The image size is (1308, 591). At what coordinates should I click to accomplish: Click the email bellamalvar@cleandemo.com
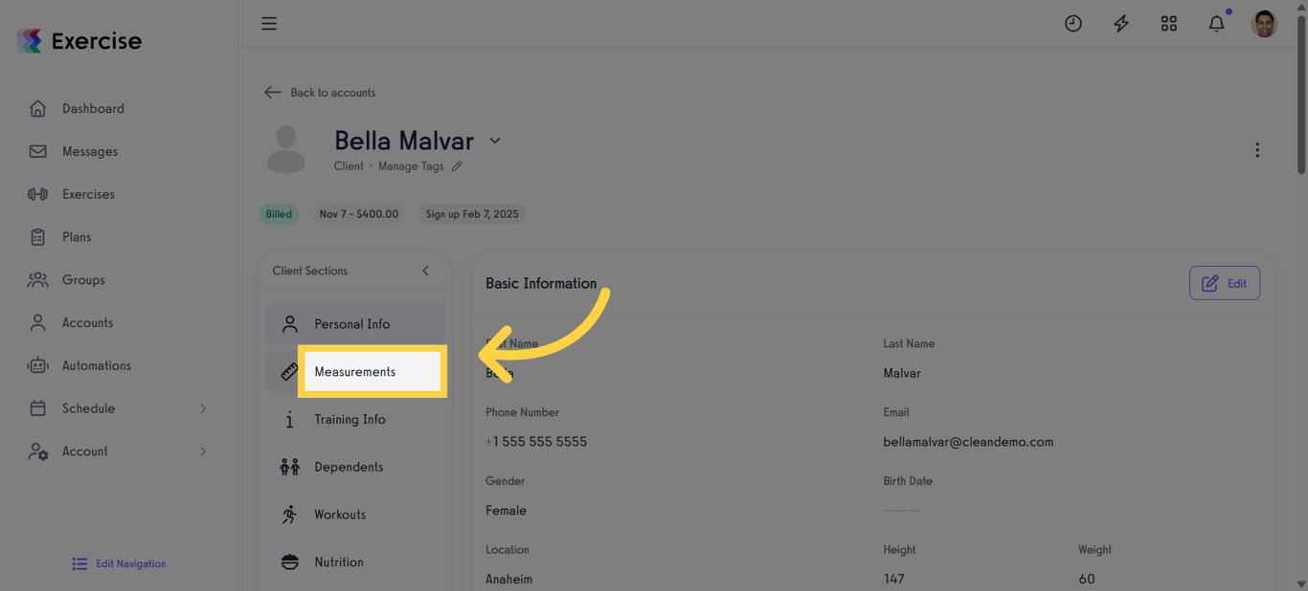(968, 442)
